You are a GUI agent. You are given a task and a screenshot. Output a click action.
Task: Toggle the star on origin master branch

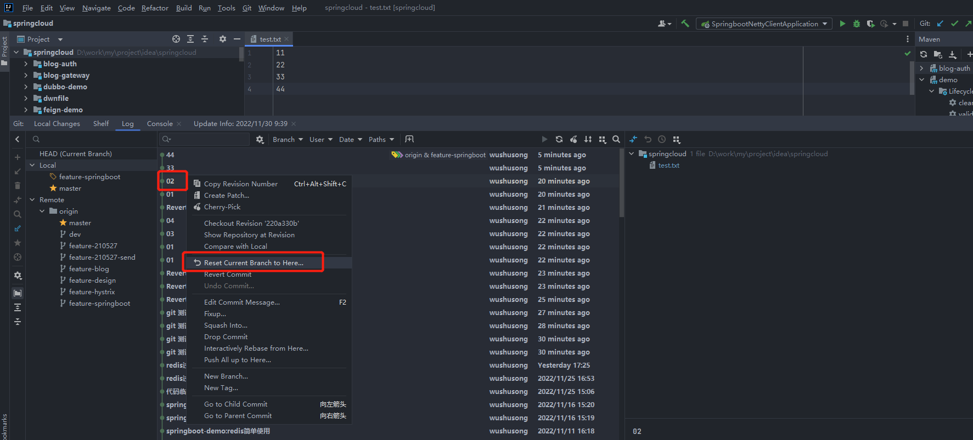click(63, 222)
